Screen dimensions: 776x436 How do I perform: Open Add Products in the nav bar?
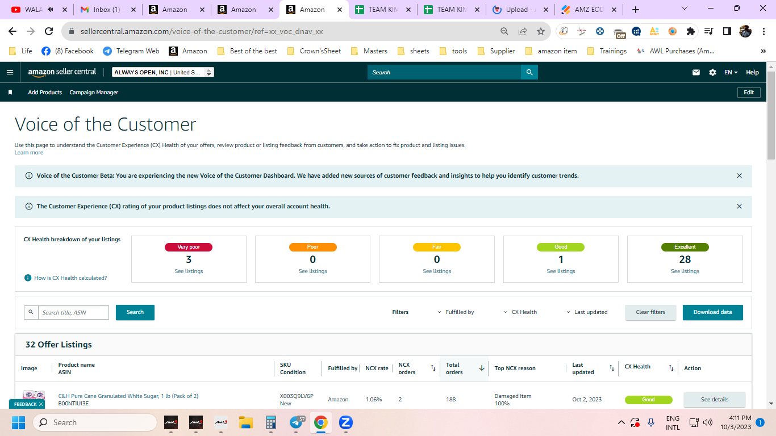click(x=45, y=93)
